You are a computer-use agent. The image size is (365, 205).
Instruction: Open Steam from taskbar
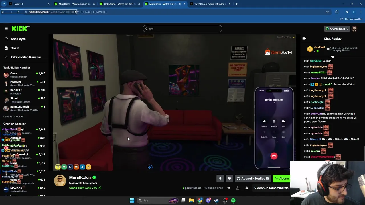(x=216, y=200)
